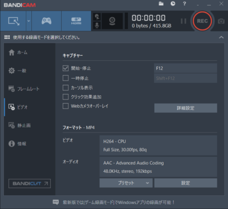
Task: Toggle the webcam overlay icon
Action: point(112,21)
